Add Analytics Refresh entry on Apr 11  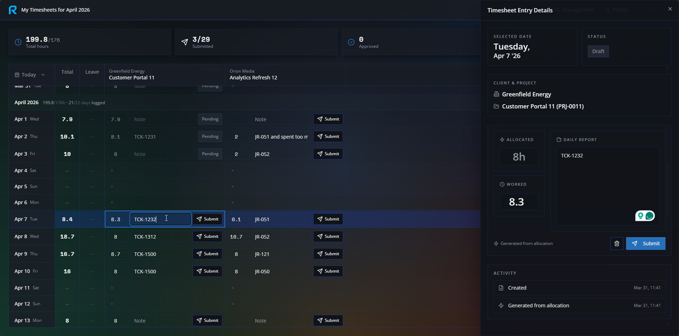coord(233,288)
